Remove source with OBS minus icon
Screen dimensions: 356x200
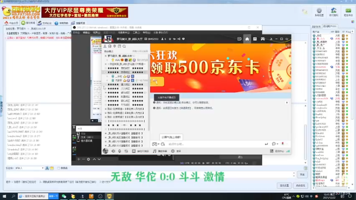point(83,159)
